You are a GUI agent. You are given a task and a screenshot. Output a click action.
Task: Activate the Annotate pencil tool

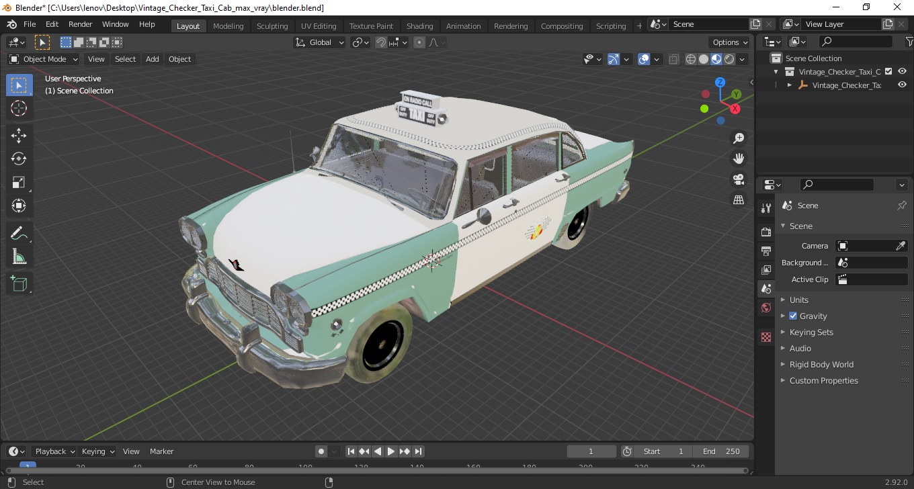tap(19, 233)
